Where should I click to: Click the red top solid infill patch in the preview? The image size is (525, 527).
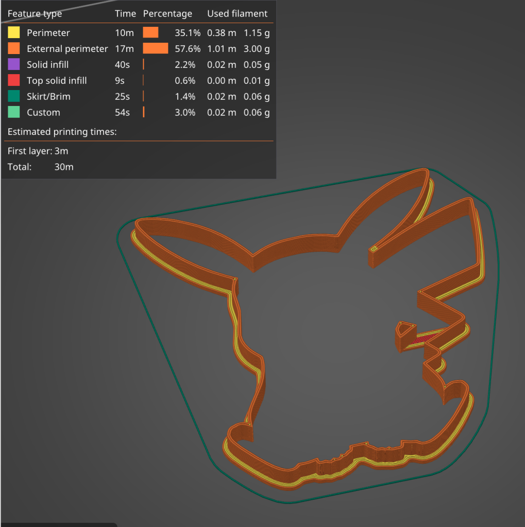(x=426, y=338)
